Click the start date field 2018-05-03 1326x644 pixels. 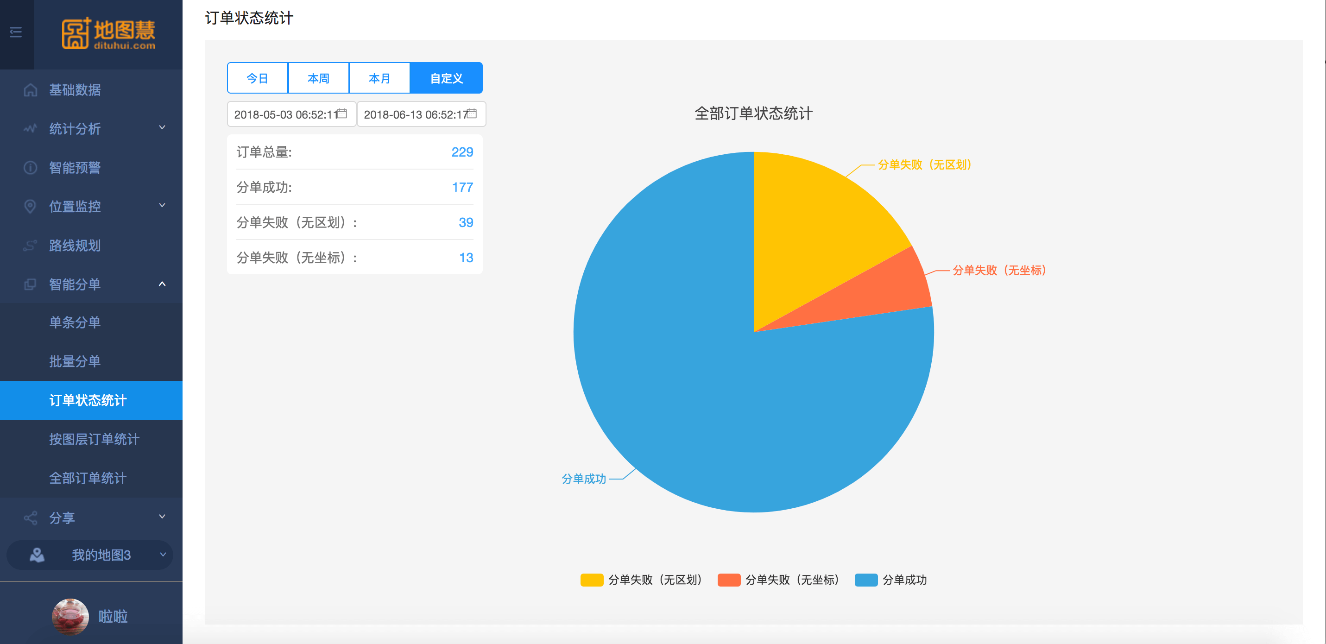coord(291,114)
